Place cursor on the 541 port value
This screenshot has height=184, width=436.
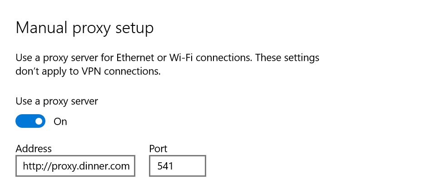pos(165,166)
